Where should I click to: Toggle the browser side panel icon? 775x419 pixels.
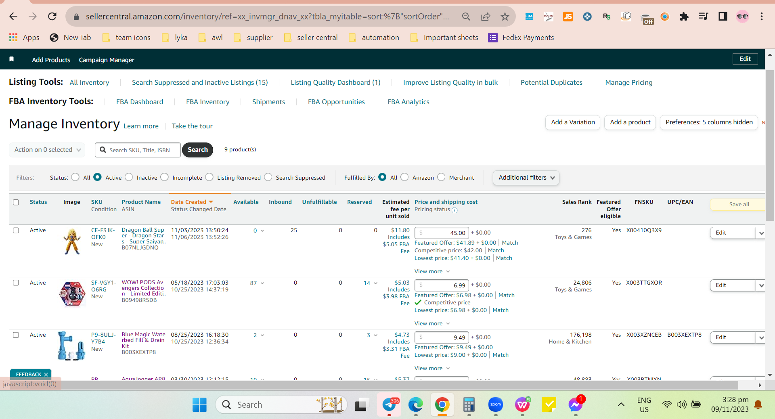pos(723,17)
